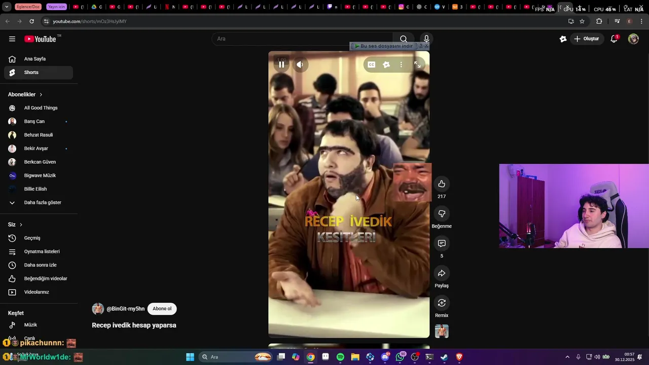Open Bigwave Müzik channel
Viewport: 649px width, 365px height.
[39, 175]
